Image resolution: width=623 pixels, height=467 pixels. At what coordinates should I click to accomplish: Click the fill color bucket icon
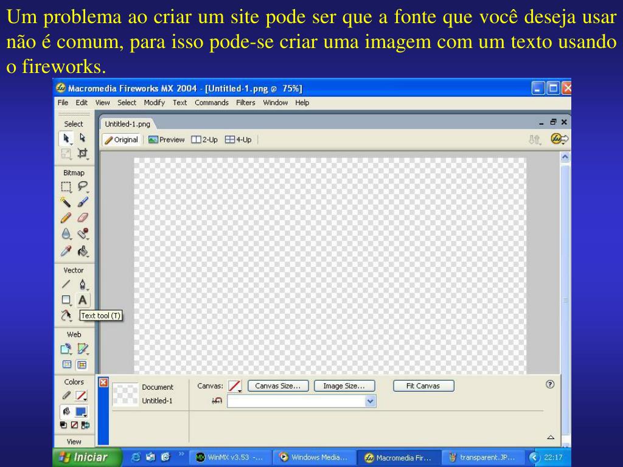click(x=66, y=412)
